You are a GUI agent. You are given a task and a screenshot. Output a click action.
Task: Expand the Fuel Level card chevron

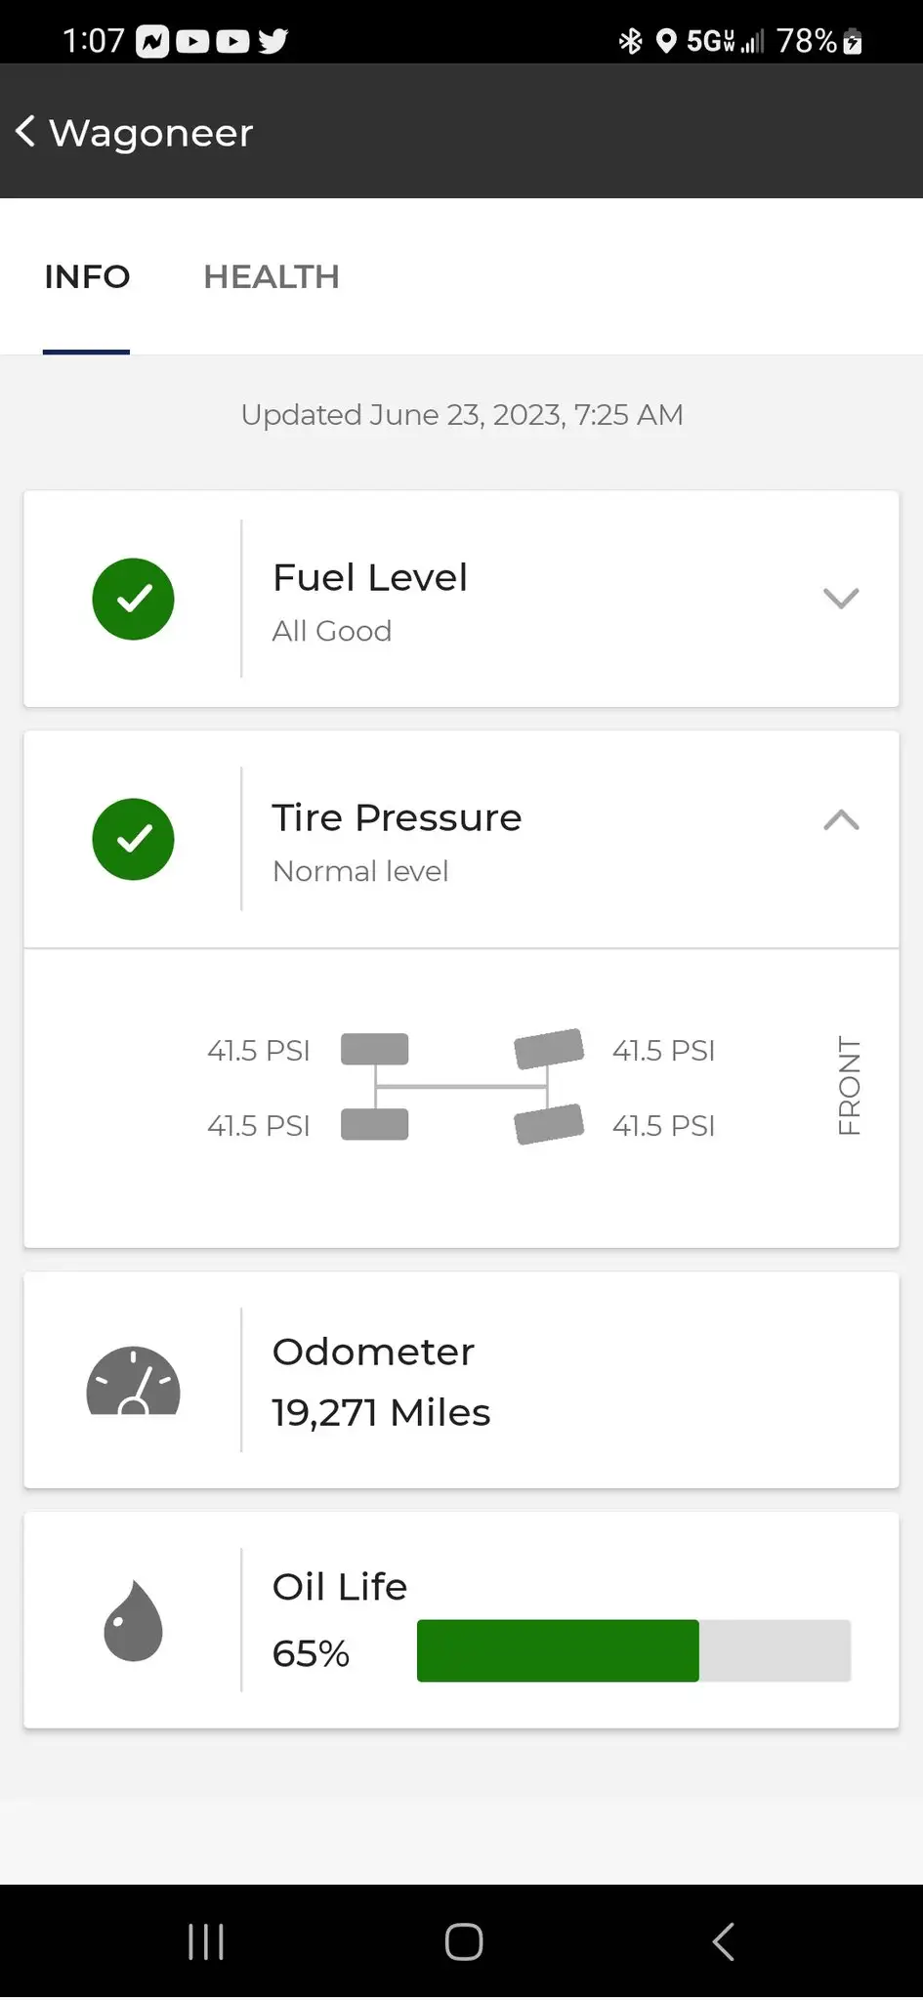(841, 598)
